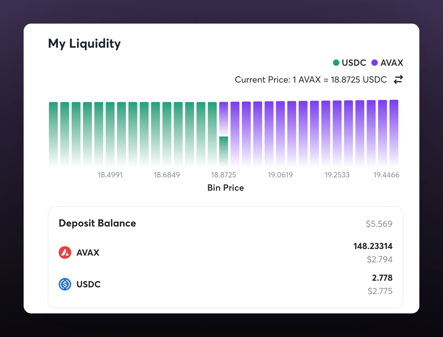
Task: Toggle the USDC legend label
Action: [354, 63]
